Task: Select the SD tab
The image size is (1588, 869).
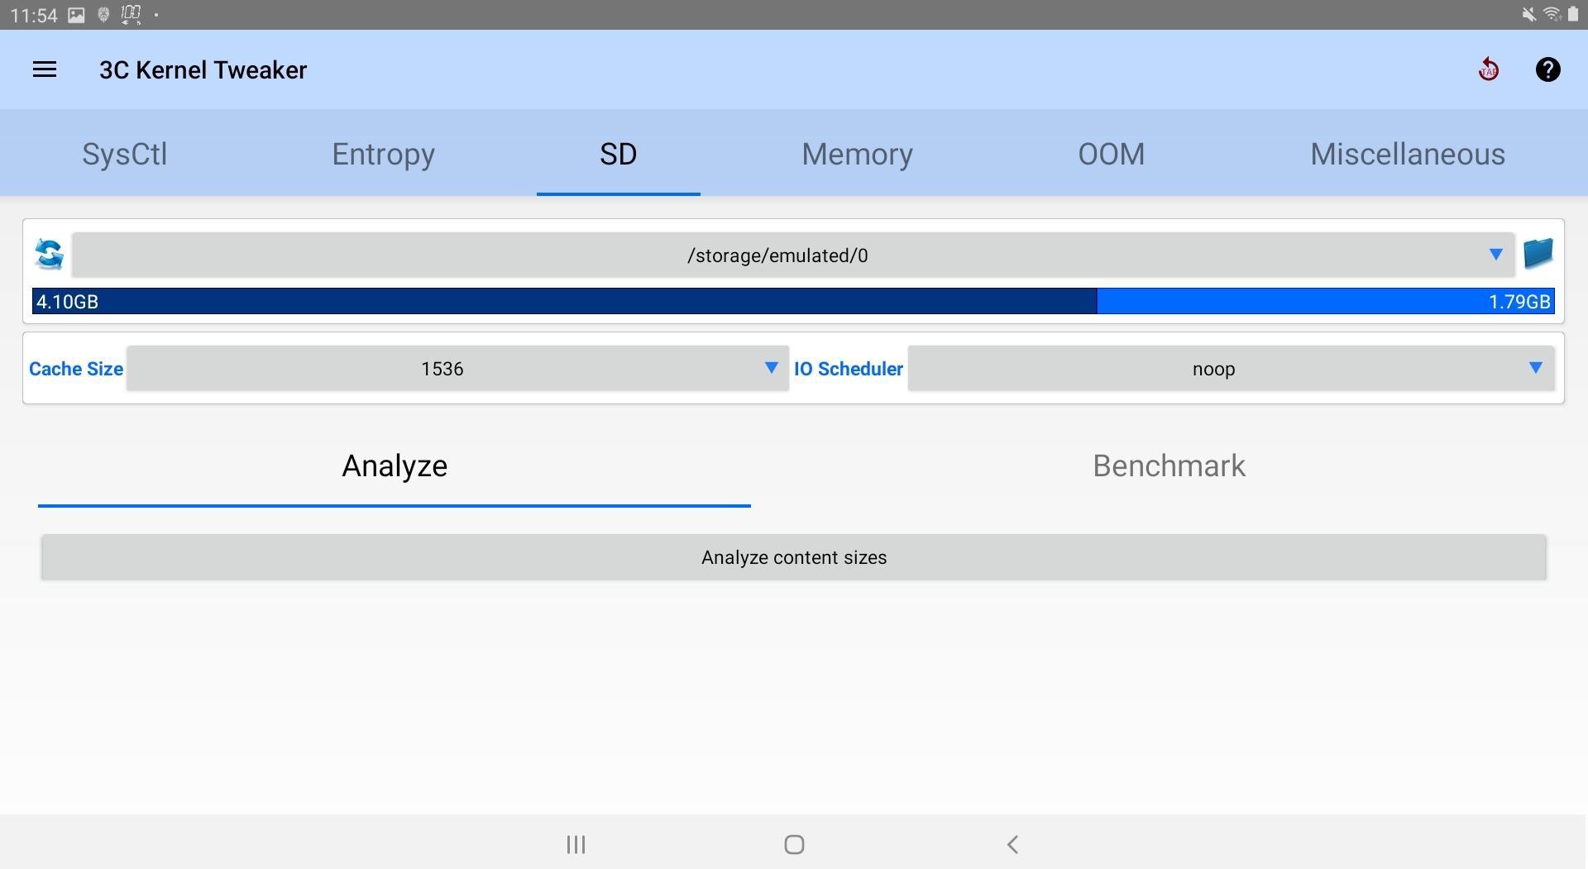Action: 618,154
